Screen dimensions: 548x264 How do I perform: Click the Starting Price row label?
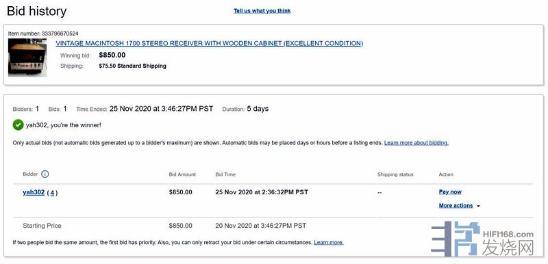click(42, 226)
